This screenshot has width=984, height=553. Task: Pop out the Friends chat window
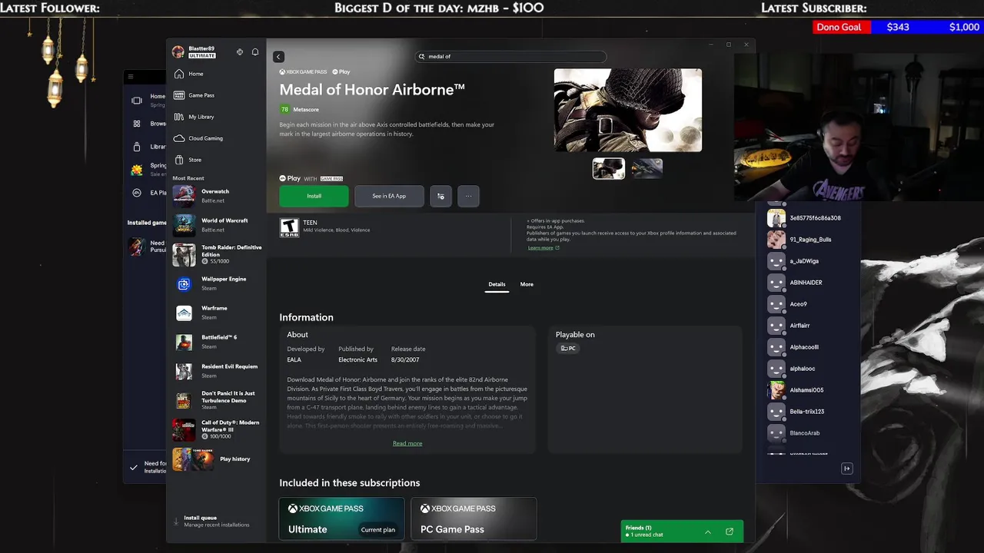point(730,531)
